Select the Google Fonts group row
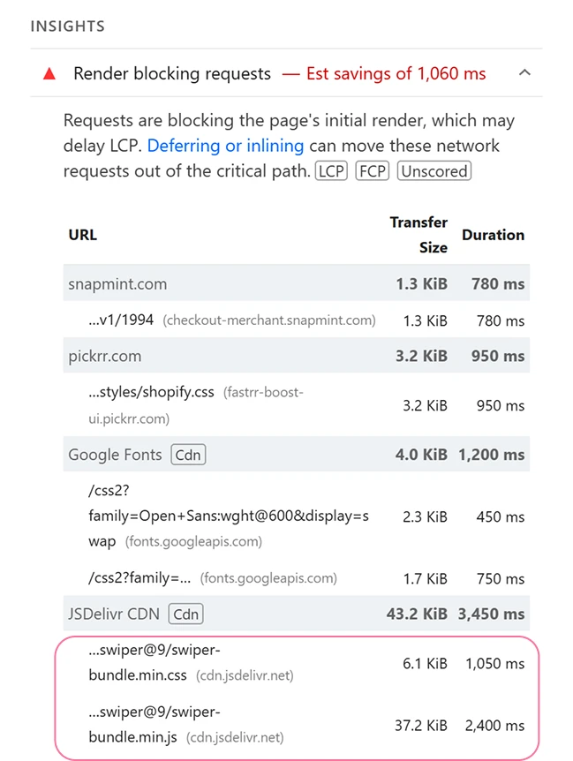The height and width of the screenshot is (761, 573). pyautogui.click(x=115, y=455)
